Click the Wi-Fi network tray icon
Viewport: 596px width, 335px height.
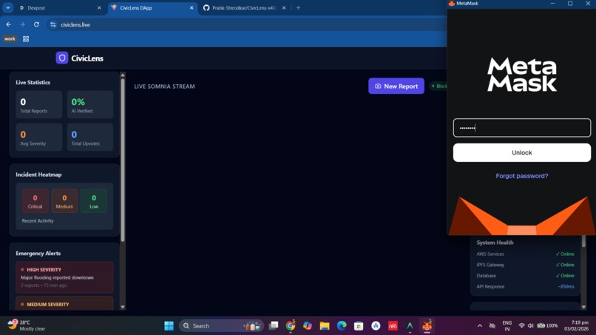(521, 326)
